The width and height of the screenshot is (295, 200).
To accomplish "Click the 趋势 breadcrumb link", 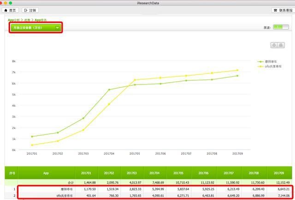I will click(27, 20).
